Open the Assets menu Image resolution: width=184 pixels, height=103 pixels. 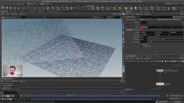pyautogui.click(x=14, y=4)
